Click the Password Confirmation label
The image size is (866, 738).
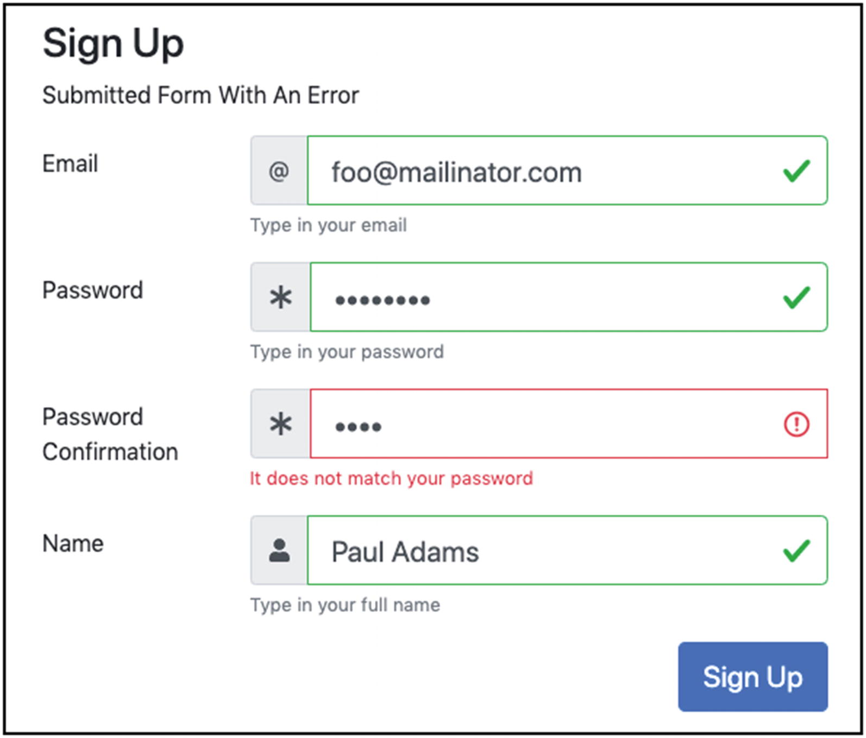[x=110, y=434]
